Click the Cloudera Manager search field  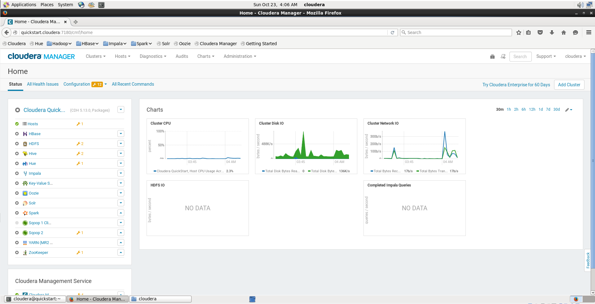(520, 57)
